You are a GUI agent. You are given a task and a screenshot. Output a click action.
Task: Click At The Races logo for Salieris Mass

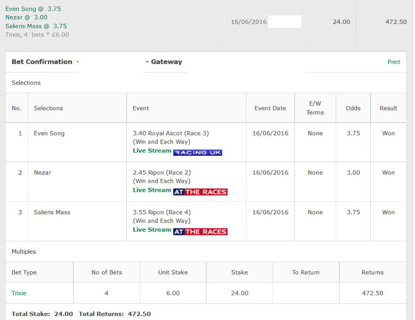(x=200, y=231)
